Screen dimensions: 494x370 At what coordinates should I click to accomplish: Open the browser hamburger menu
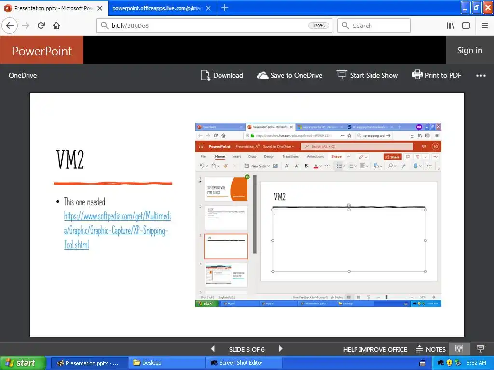click(484, 26)
